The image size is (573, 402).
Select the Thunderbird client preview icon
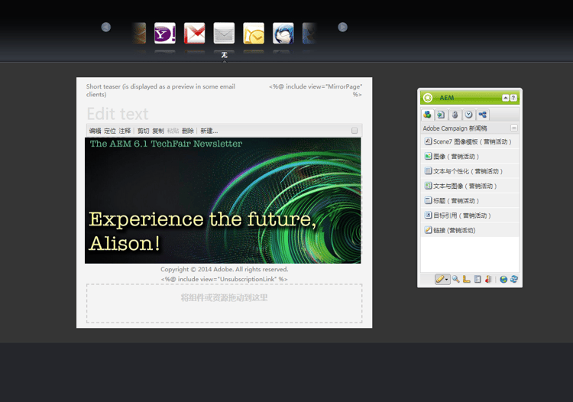(x=283, y=34)
